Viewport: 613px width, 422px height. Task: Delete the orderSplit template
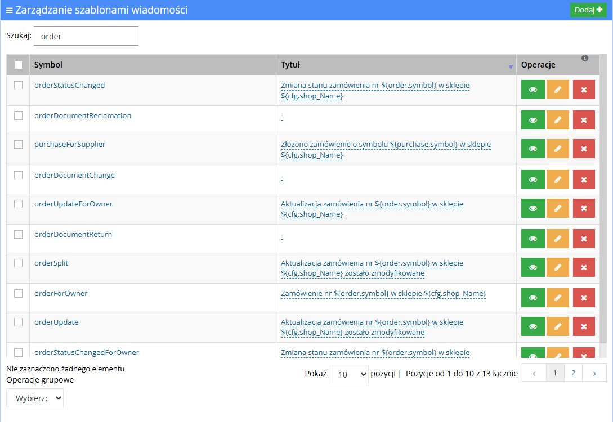click(x=584, y=267)
